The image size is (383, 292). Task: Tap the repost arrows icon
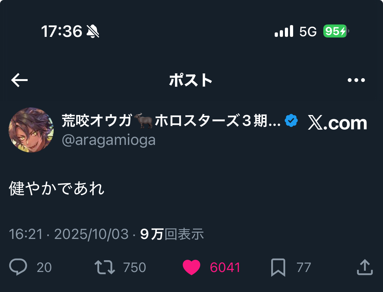pyautogui.click(x=105, y=268)
